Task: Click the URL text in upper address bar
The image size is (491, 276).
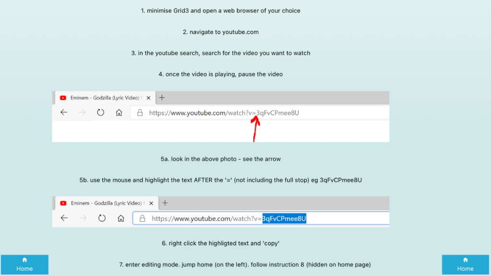Action: (x=223, y=113)
